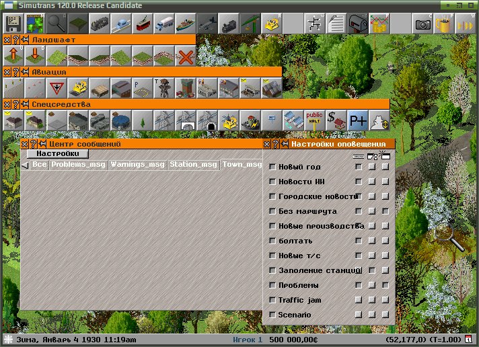479x347 pixels.
Task: Switch to the Problems_msg tab
Action: (78, 164)
